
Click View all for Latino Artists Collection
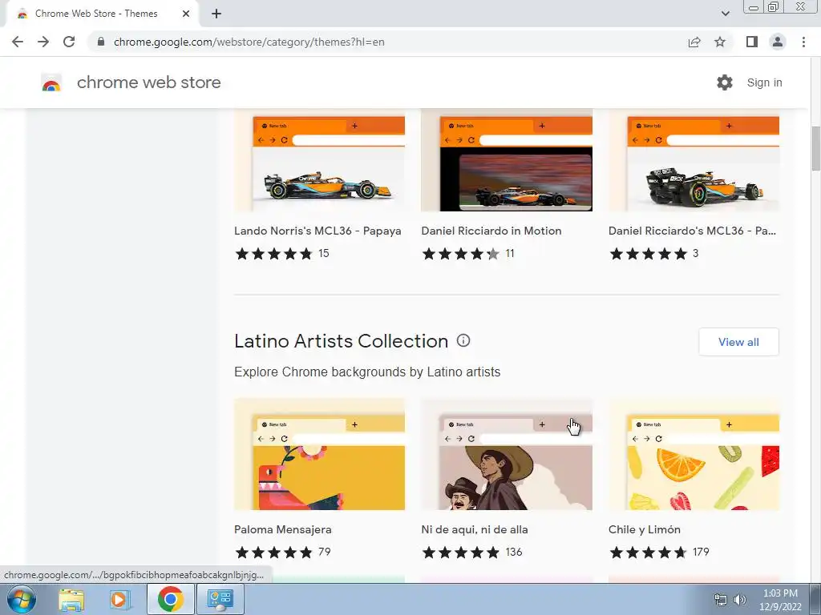[x=738, y=342]
